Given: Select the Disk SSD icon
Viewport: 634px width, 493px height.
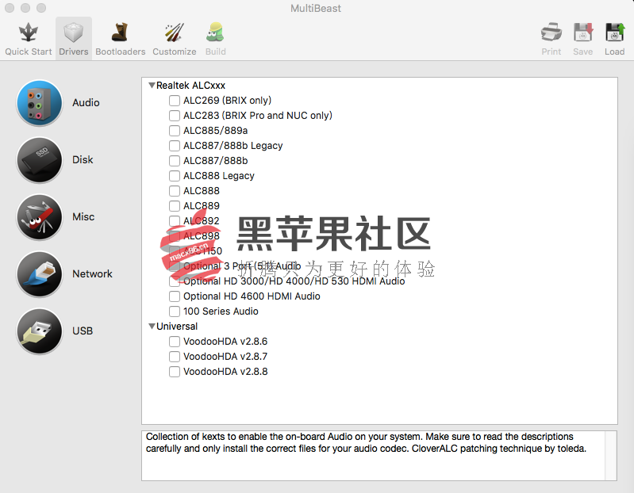Looking at the screenshot, I should click(39, 160).
